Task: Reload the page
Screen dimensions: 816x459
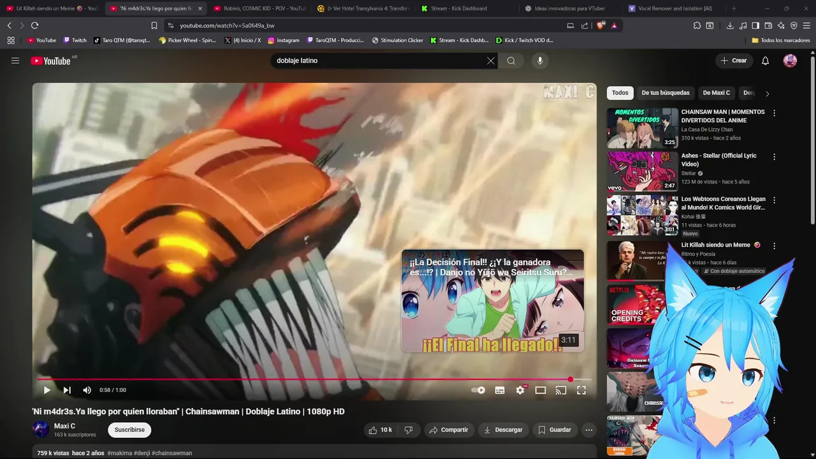Action: tap(34, 25)
